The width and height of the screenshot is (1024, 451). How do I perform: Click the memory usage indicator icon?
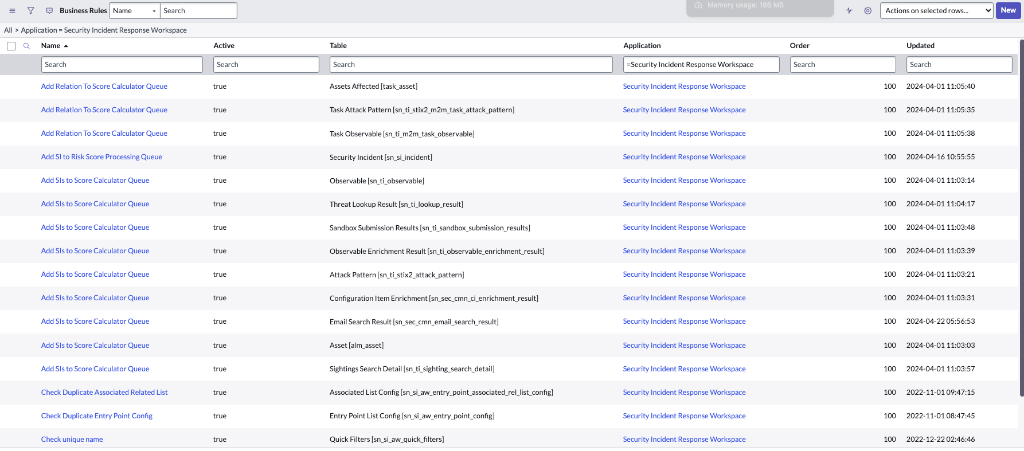[x=698, y=5]
